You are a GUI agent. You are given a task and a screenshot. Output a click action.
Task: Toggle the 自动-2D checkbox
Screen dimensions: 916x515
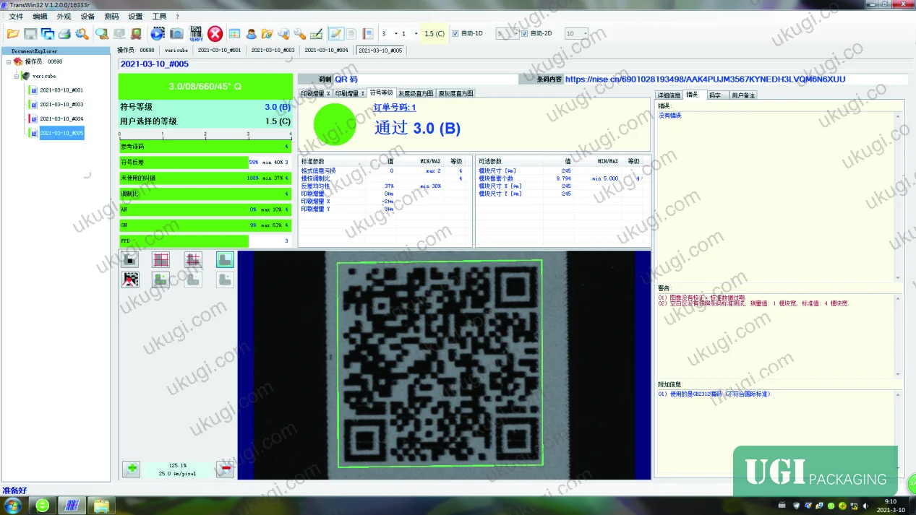(x=525, y=33)
